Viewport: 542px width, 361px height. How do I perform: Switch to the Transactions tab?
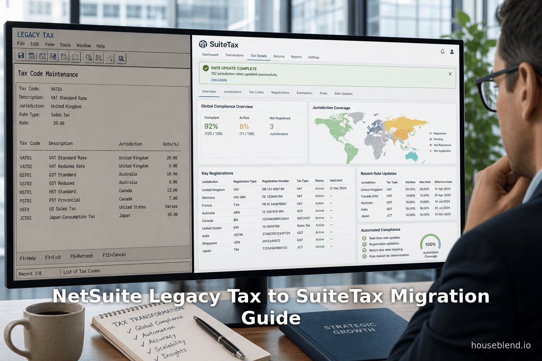pos(234,55)
